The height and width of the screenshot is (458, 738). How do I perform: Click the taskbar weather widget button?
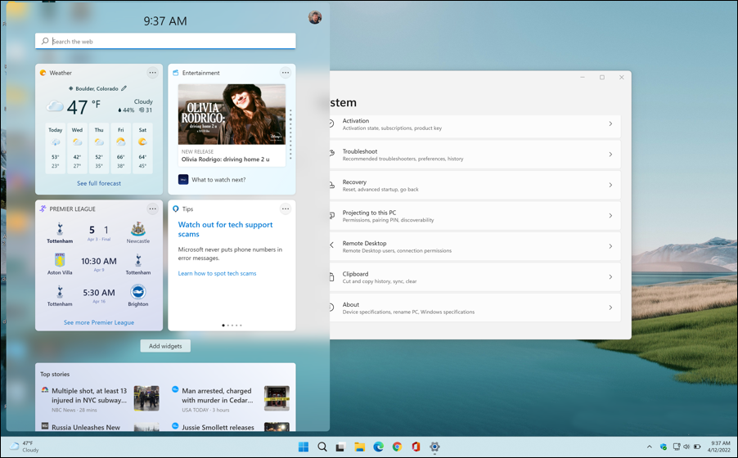[x=25, y=447]
